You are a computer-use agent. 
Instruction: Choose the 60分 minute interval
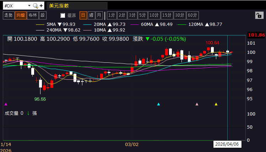pyautogui.click(x=192, y=15)
